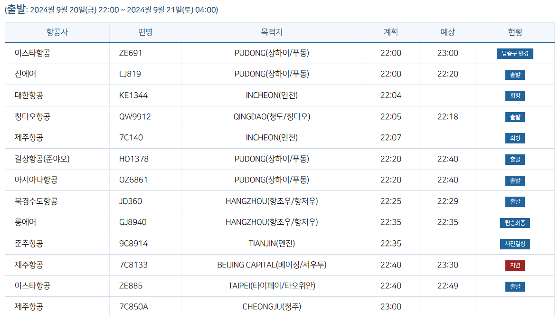Select flight number 9C8914
The image size is (559, 323).
[x=133, y=244]
